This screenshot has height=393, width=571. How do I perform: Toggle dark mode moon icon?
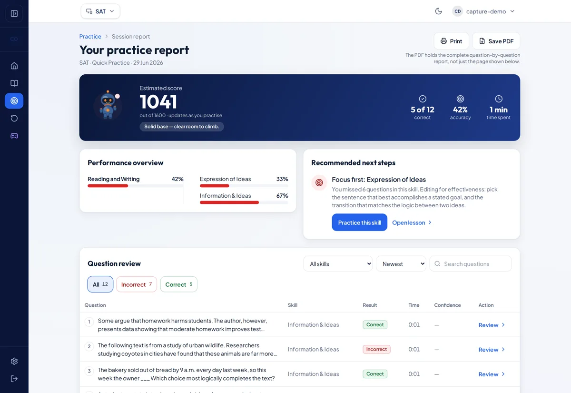pos(438,11)
